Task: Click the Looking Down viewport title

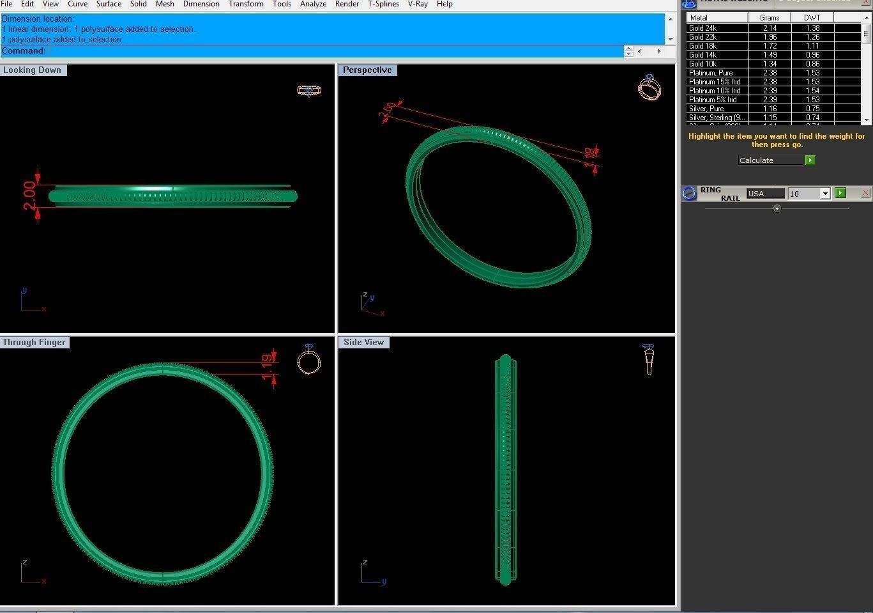Action: [x=33, y=70]
